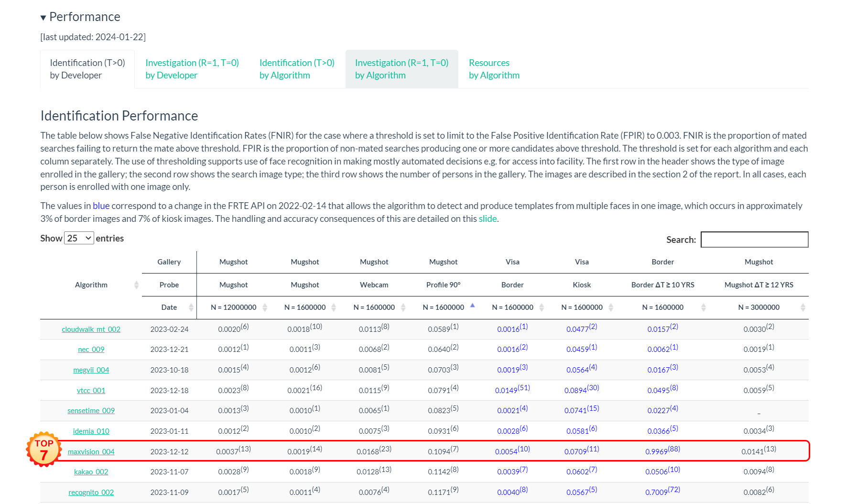This screenshot has width=846, height=504.
Task: Sort table by Algorithm column arrows
Action: pos(136,285)
